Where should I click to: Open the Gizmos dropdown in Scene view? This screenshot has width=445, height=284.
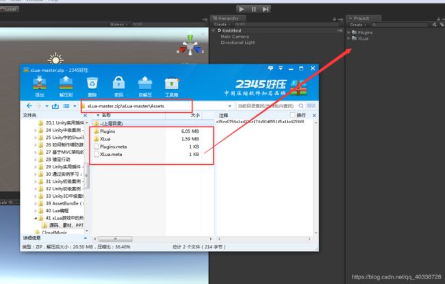(119, 25)
